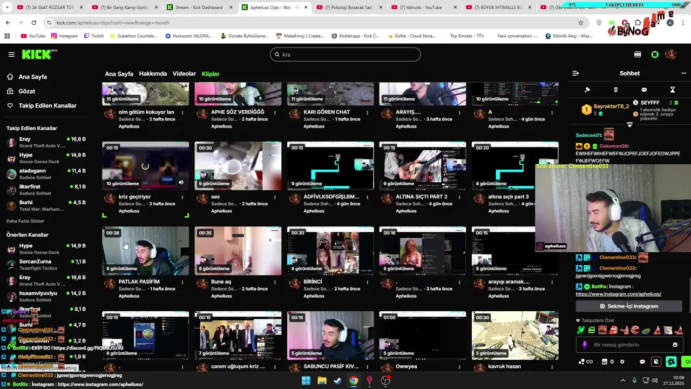Switch to Hakkımda tab
Image resolution: width=691 pixels, height=389 pixels.
point(153,73)
